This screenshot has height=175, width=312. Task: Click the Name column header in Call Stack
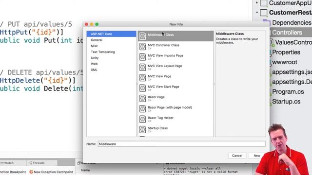tap(85, 170)
